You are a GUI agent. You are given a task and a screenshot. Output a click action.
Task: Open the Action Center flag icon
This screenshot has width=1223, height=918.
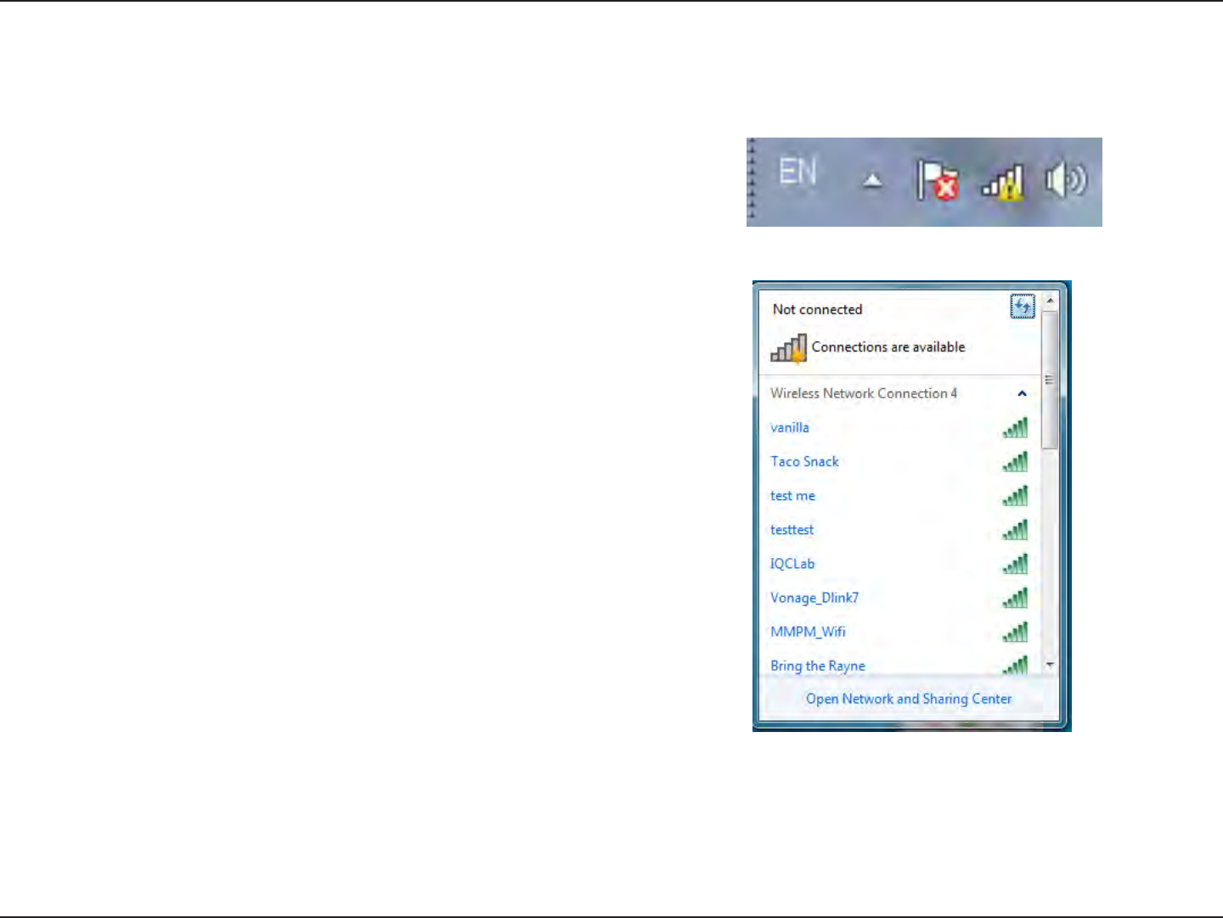click(938, 180)
